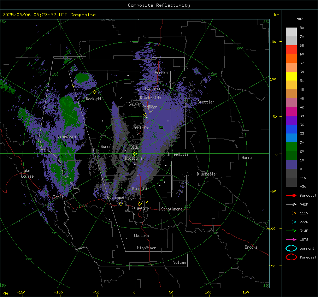Click the 04DK legend label
This screenshot has height=297, width=318.
tap(304, 204)
